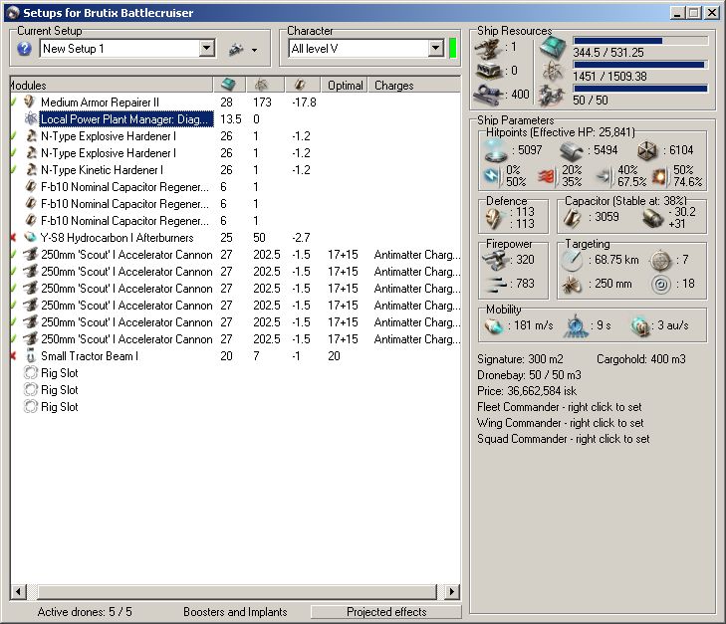
Task: Expand the setup tools arrow menu
Action: click(x=254, y=50)
